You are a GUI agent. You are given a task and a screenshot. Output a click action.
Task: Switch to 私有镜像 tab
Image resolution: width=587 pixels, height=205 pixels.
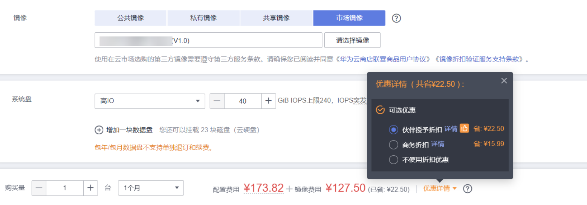pos(203,18)
